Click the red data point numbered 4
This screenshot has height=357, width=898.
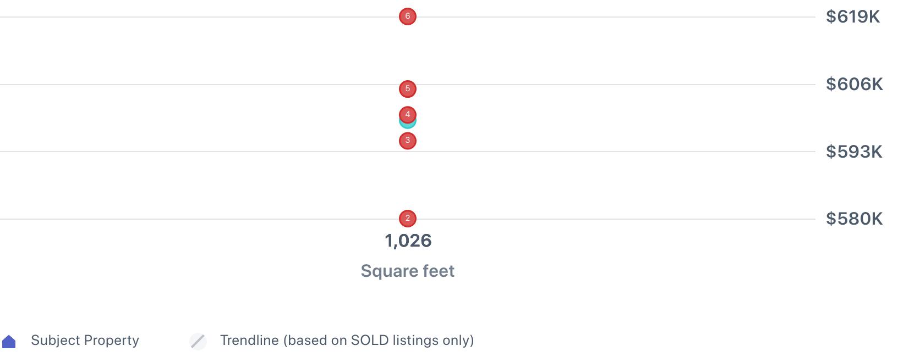(407, 114)
